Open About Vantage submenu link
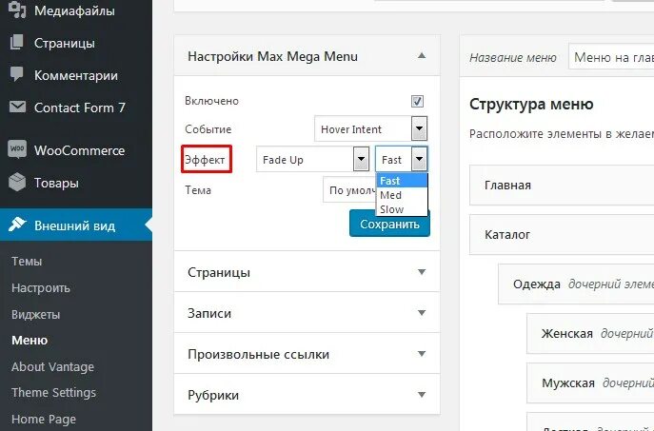The image size is (654, 431). [x=52, y=367]
